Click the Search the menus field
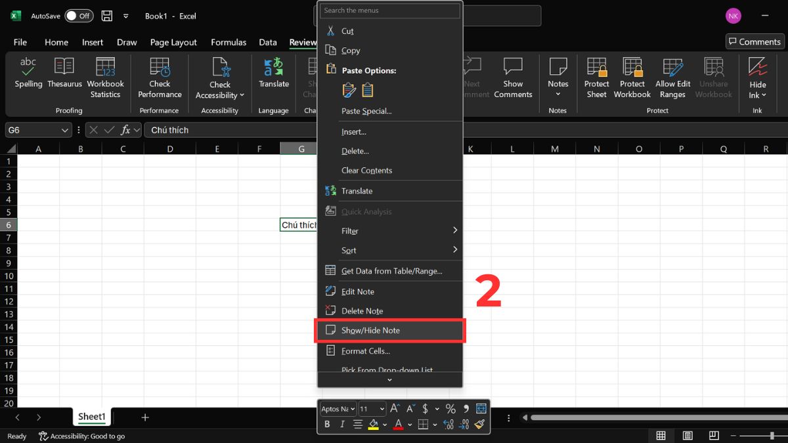788x443 pixels. (x=389, y=10)
